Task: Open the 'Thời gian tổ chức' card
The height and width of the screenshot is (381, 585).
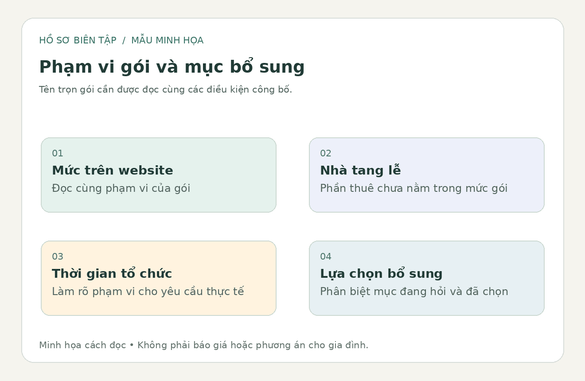Action: point(159,278)
